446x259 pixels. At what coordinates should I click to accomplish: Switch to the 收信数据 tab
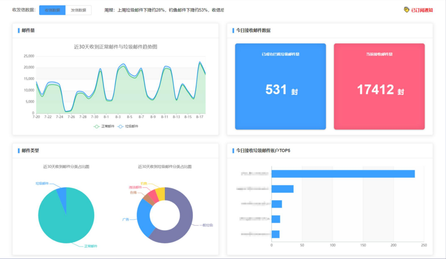coord(52,10)
